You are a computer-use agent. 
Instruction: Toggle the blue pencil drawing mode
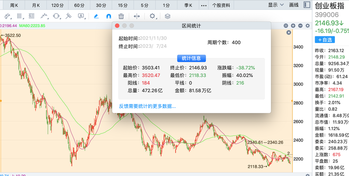pos(96,16)
